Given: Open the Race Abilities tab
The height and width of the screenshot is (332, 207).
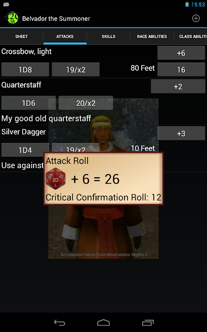Looking at the screenshot, I should pyautogui.click(x=152, y=37).
